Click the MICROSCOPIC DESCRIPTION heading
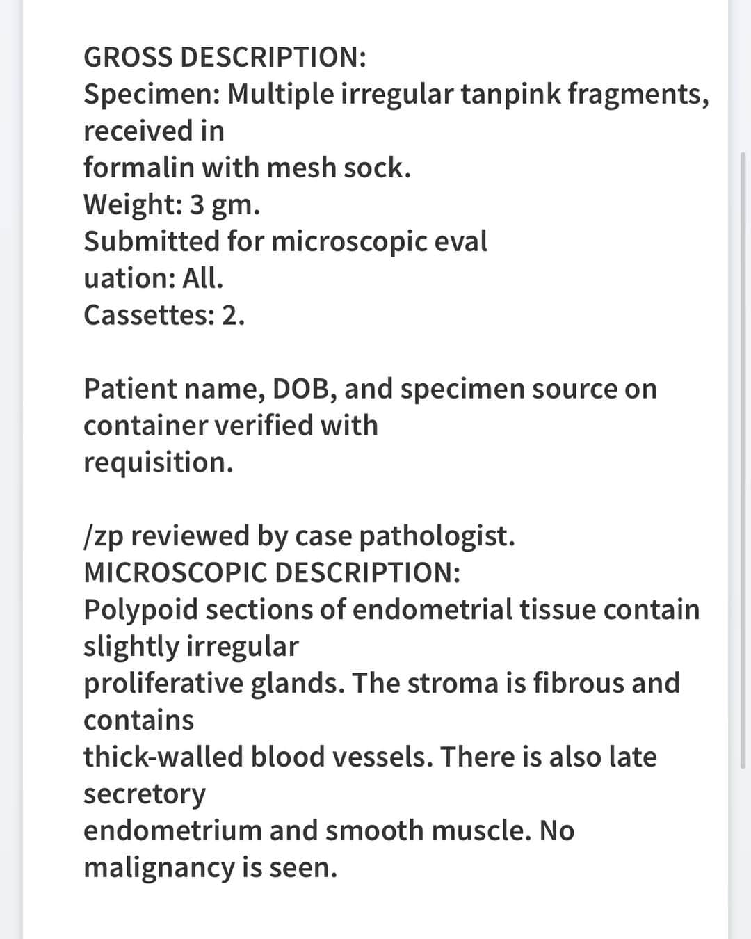751x939 pixels. (272, 572)
